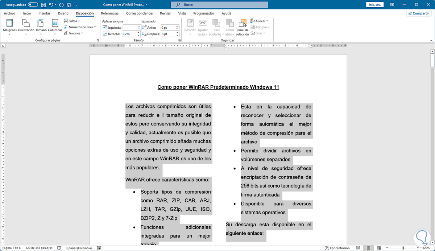Expand Números de línea dropdown
435x251 pixels.
pyautogui.click(x=80, y=27)
